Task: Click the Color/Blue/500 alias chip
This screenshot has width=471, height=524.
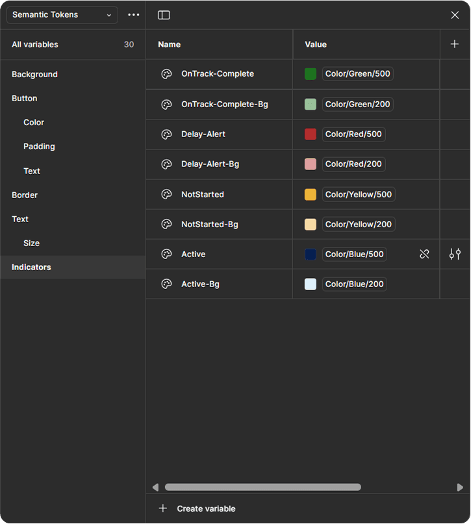Action: point(355,255)
